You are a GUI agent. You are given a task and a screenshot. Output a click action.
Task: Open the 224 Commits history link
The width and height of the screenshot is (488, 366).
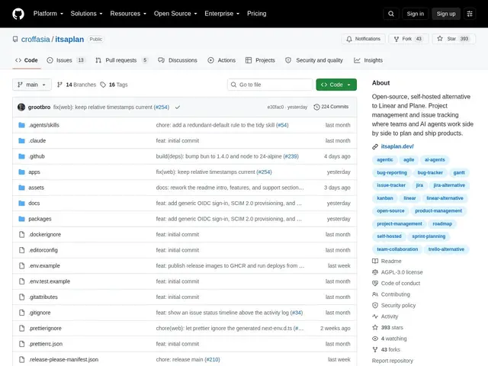[x=331, y=107]
